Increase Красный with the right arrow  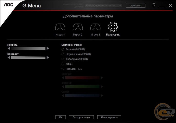pyautogui.click(x=102, y=78)
